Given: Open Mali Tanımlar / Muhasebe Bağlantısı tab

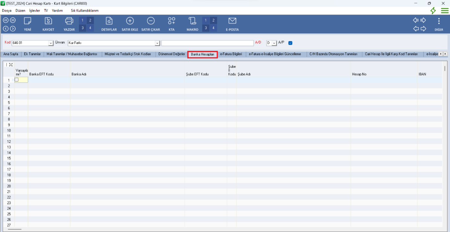Looking at the screenshot, I should point(72,54).
